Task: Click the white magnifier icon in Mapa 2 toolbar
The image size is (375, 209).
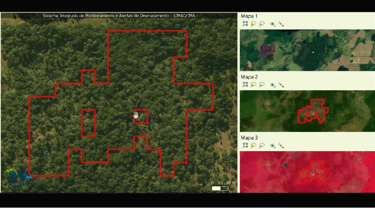Action: tap(262, 85)
